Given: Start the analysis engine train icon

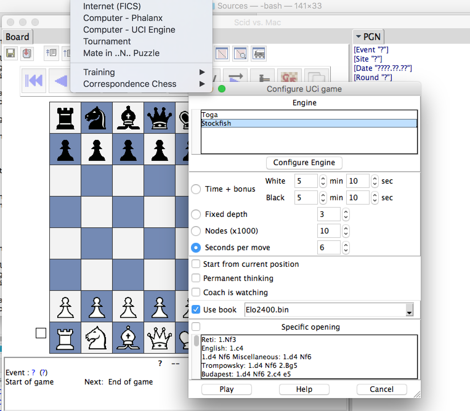Looking at the screenshot, I should [x=259, y=53].
